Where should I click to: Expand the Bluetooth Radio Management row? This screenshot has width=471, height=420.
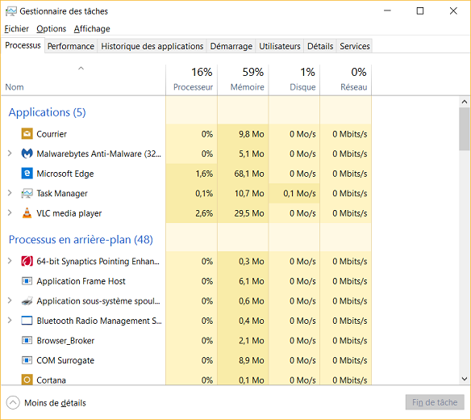pos(10,321)
